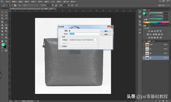
Task: Select the Hand tool
Action: 2,41
